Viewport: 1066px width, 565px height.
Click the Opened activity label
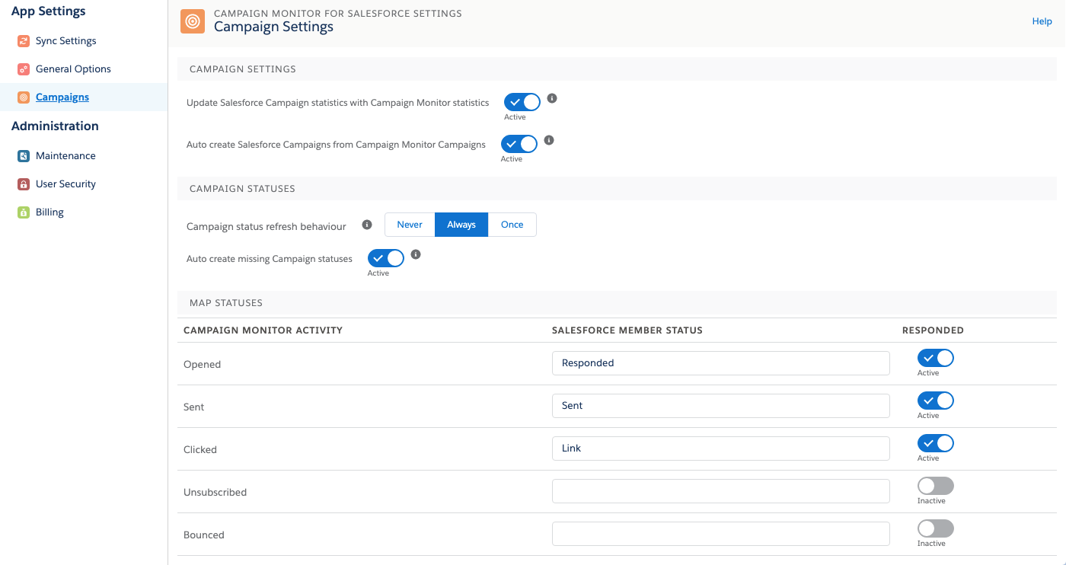point(203,365)
